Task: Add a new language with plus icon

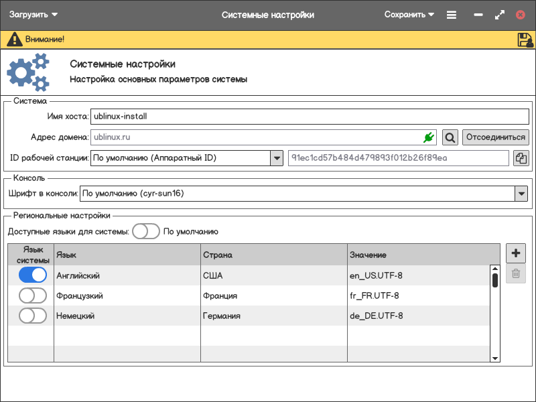Action: [515, 253]
